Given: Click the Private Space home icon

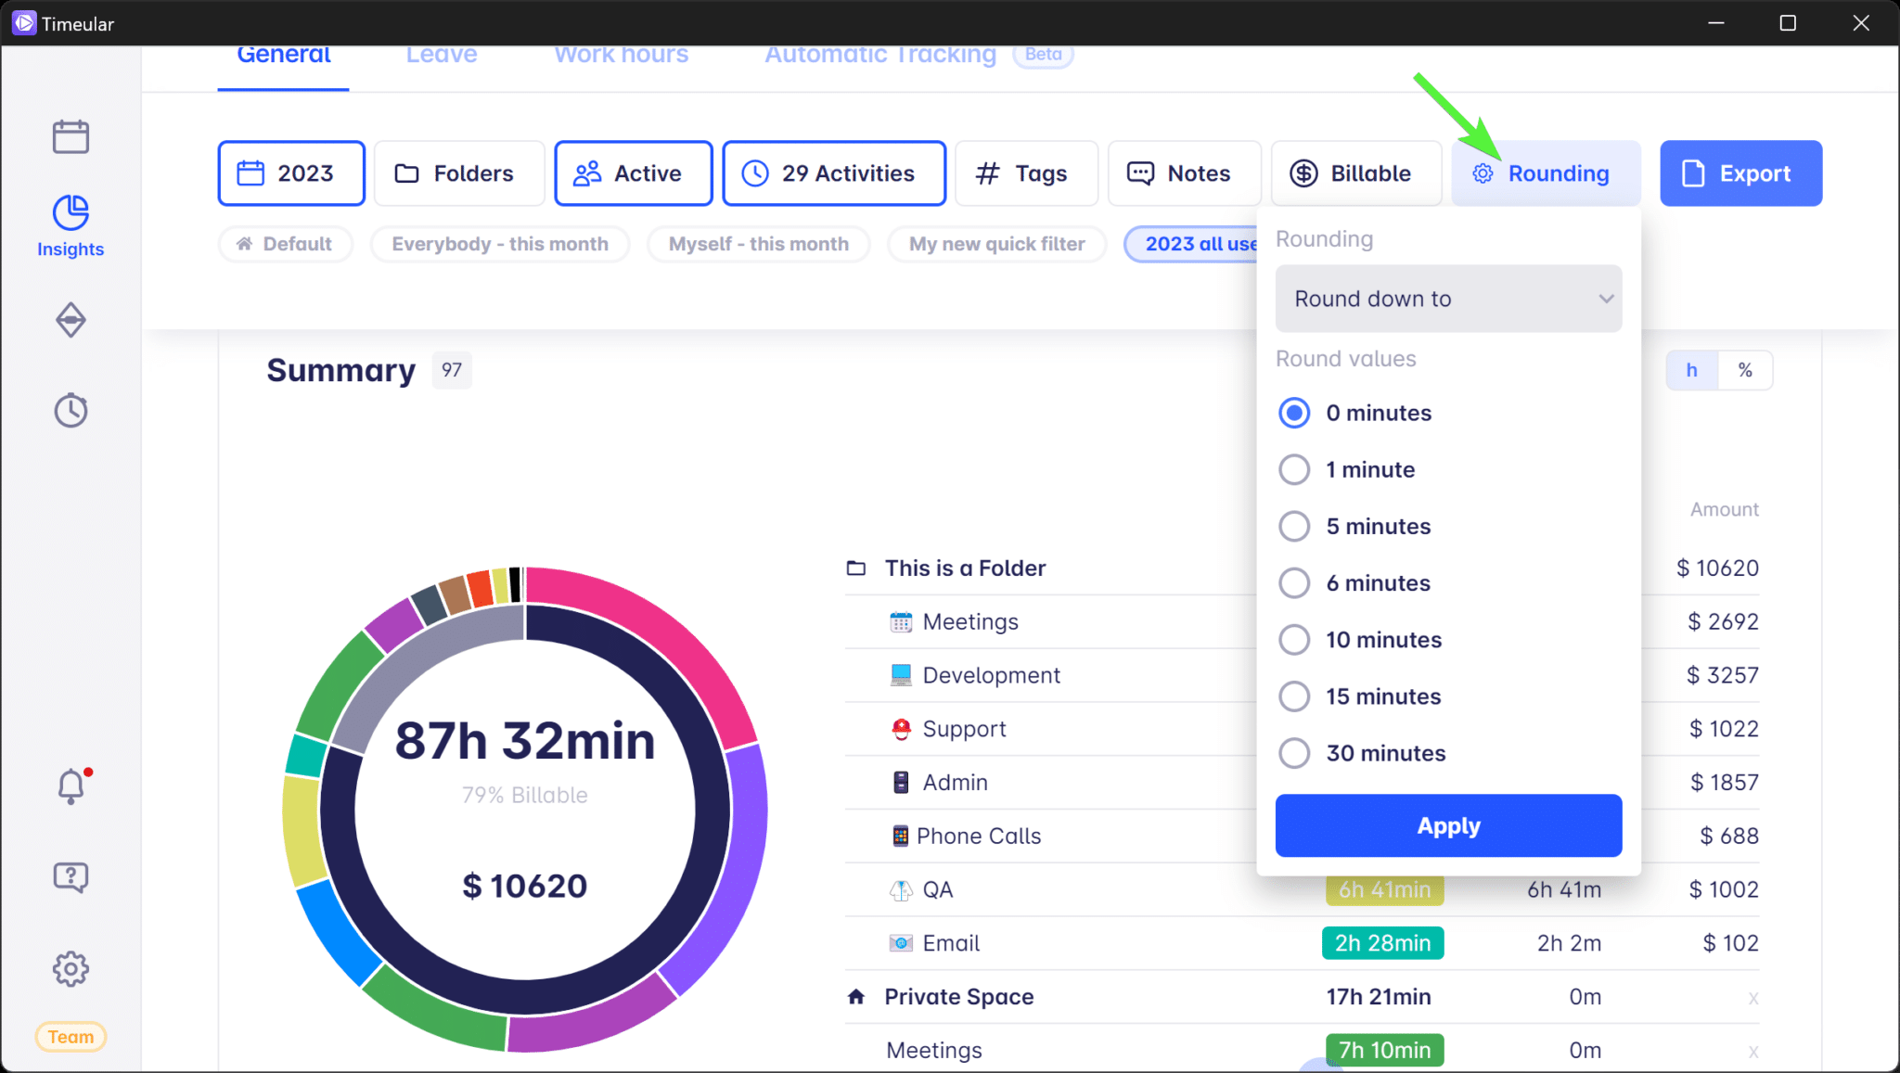Looking at the screenshot, I should tap(855, 996).
